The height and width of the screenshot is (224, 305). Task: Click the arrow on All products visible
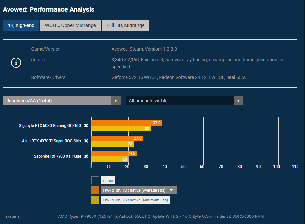238,101
